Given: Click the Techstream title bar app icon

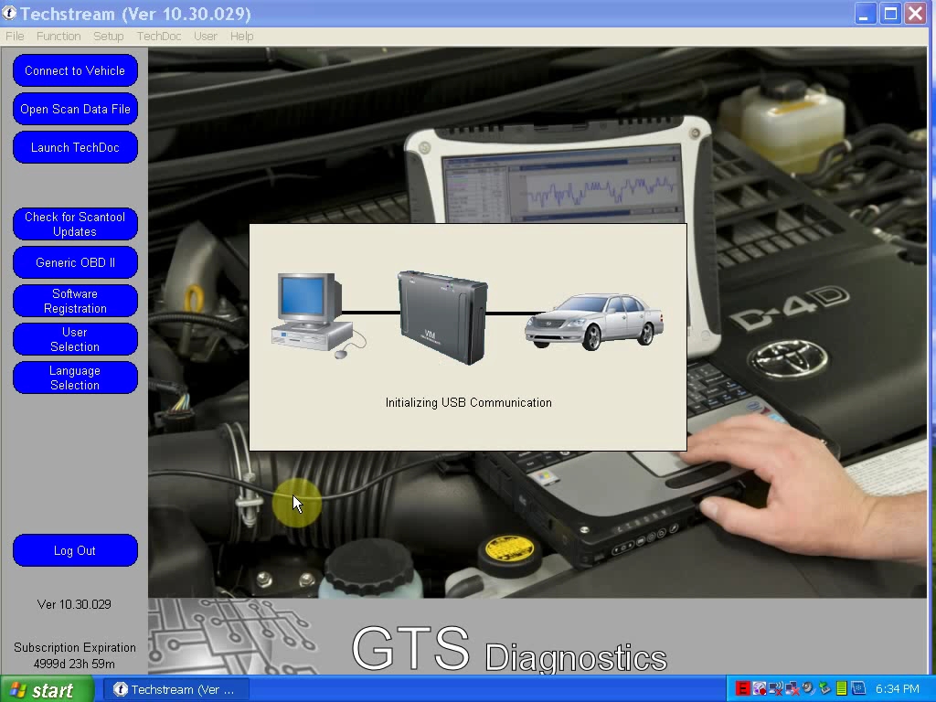Looking at the screenshot, I should click(9, 13).
